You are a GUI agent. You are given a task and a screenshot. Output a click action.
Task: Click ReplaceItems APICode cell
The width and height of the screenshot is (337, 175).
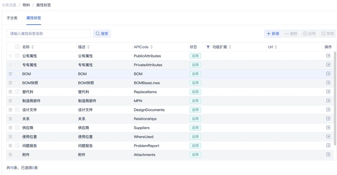point(145,92)
